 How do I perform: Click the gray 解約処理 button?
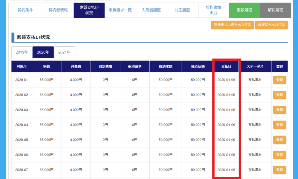(275, 10)
